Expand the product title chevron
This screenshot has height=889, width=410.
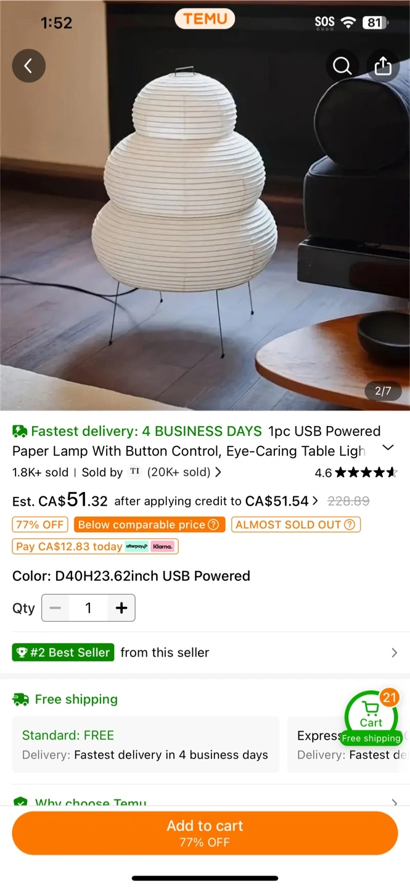click(388, 448)
